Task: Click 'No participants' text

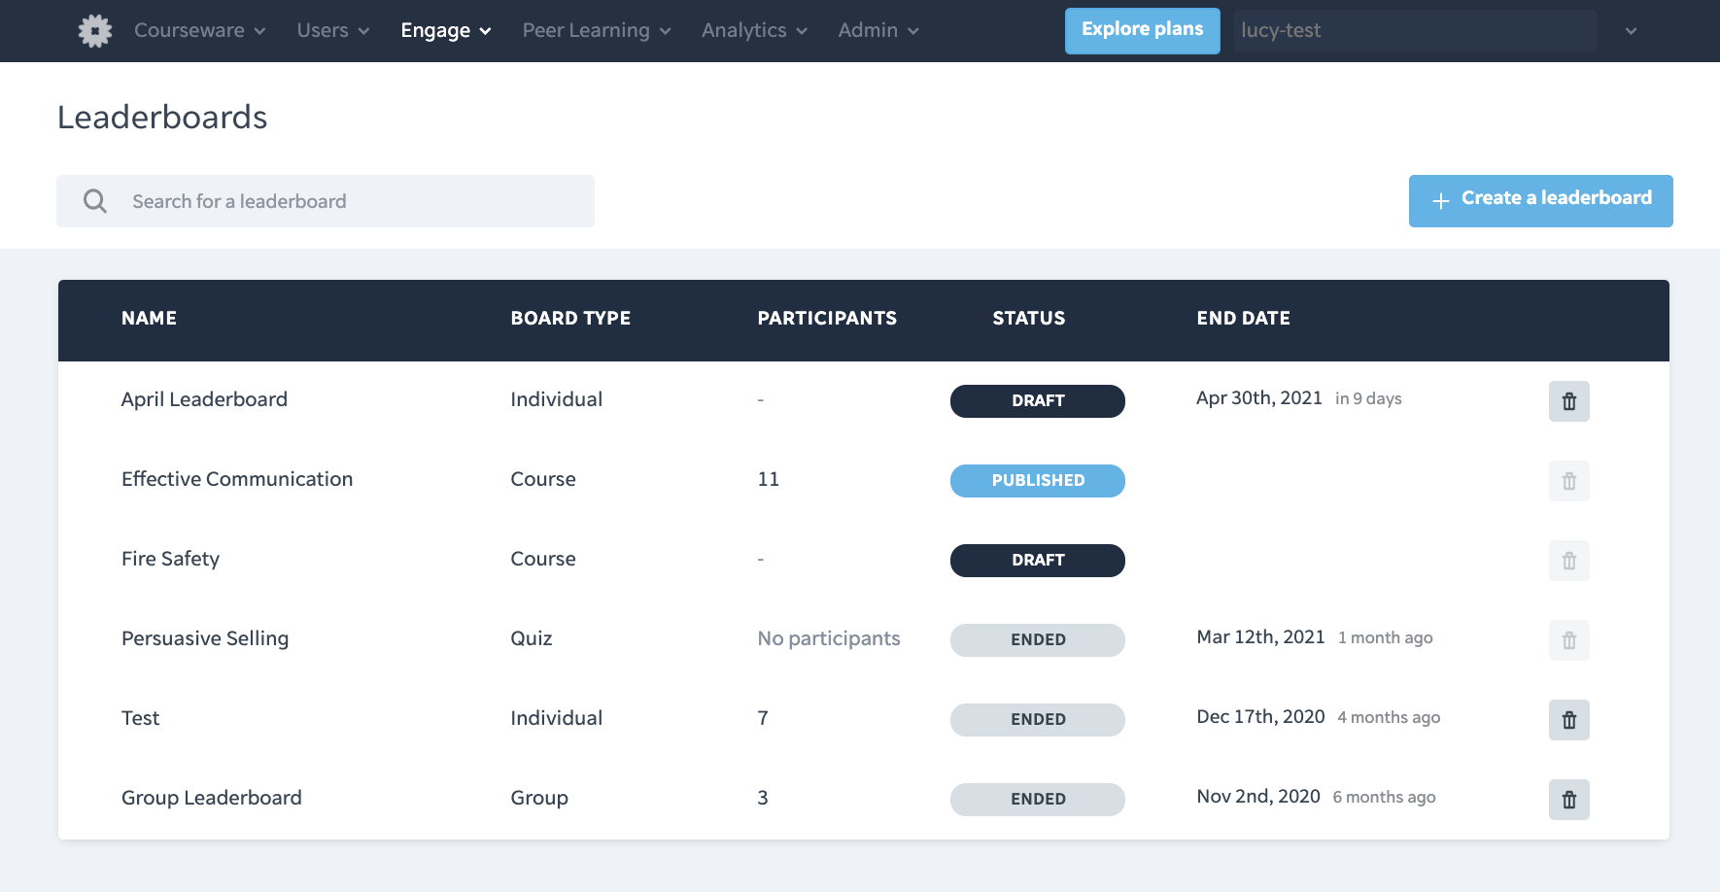Action: pyautogui.click(x=829, y=638)
